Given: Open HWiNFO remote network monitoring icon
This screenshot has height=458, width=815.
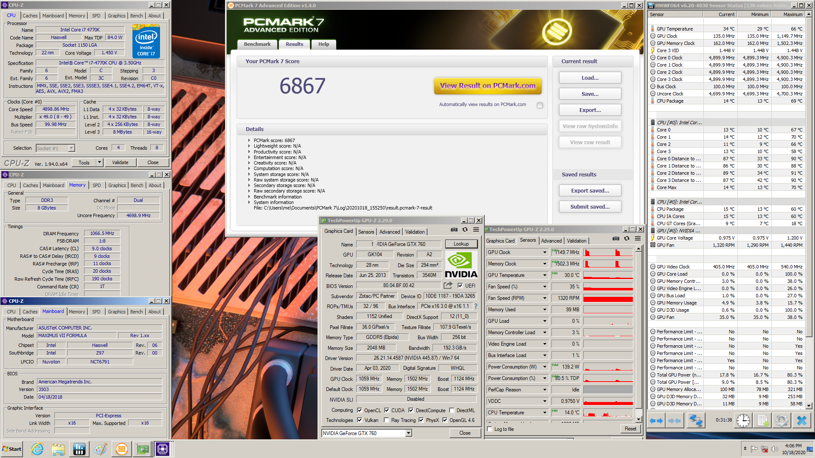Looking at the screenshot, I should pyautogui.click(x=695, y=421).
